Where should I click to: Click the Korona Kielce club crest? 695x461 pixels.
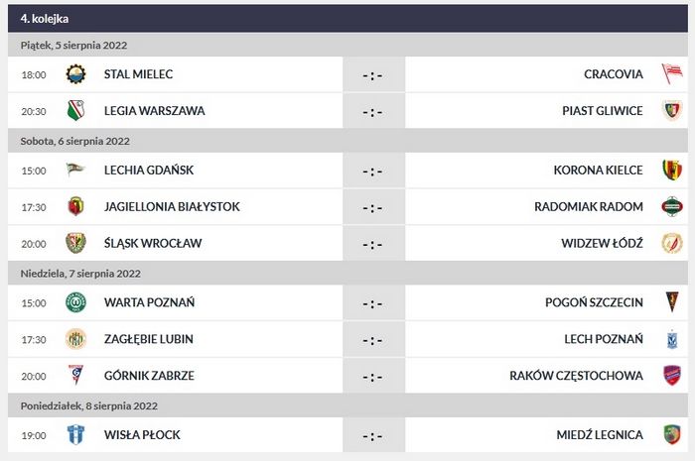[x=672, y=171]
